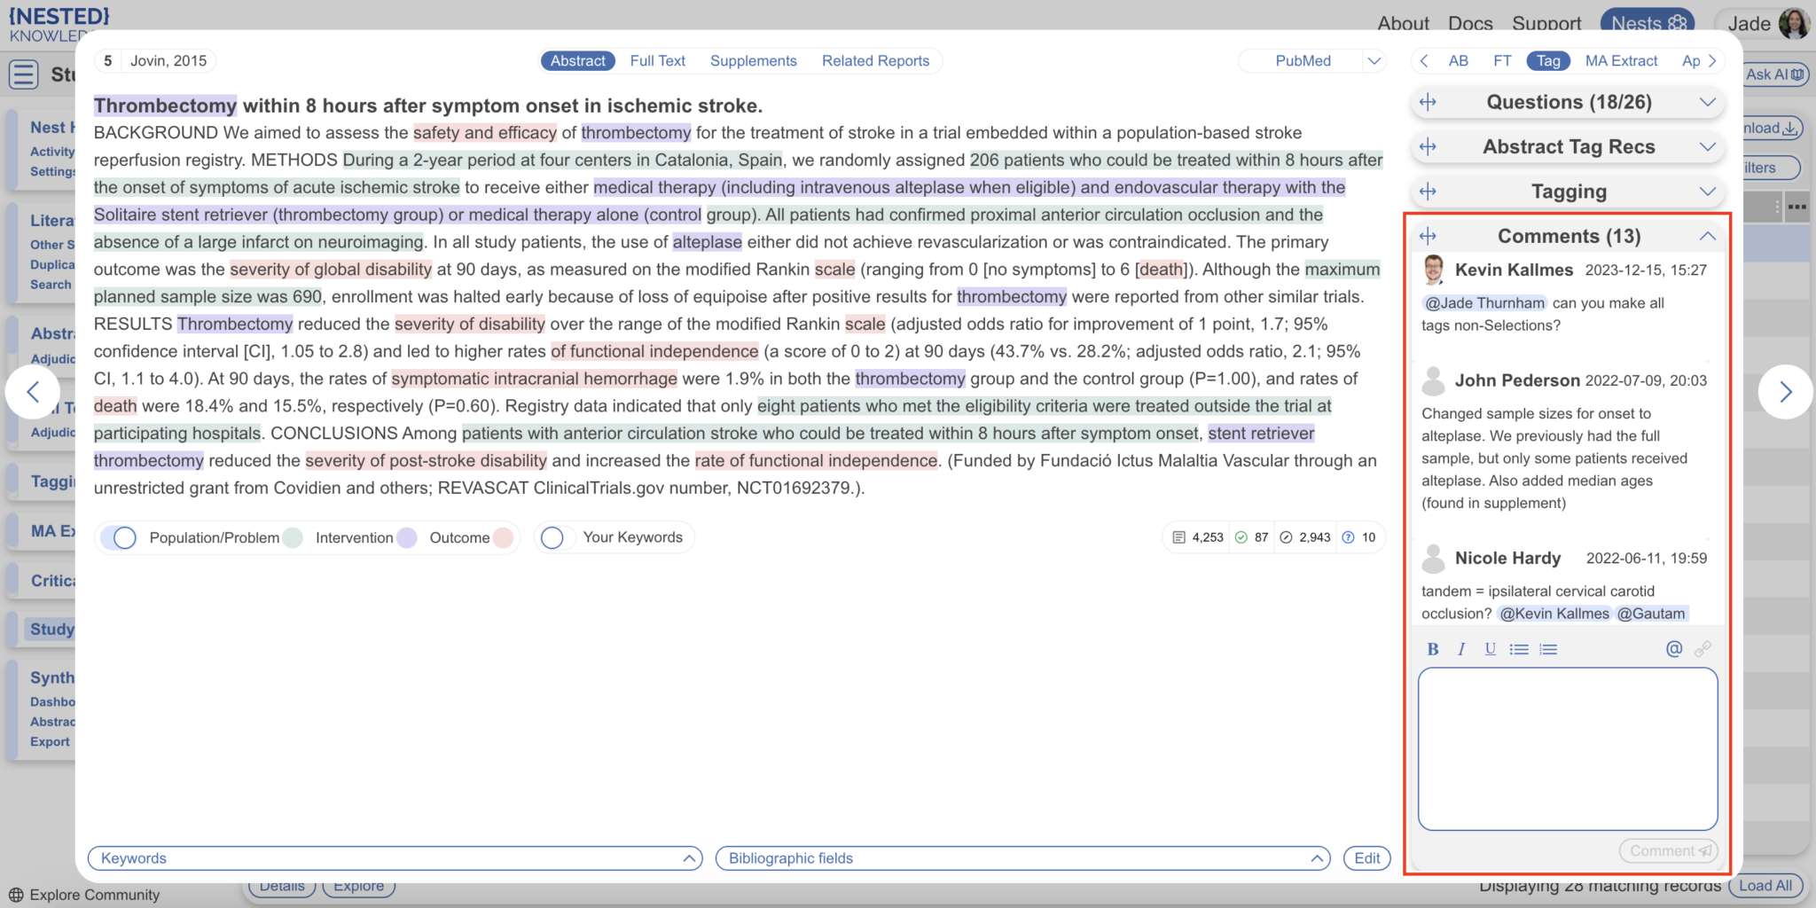Apply italic formatting in the comment editor
1816x908 pixels.
[1460, 649]
